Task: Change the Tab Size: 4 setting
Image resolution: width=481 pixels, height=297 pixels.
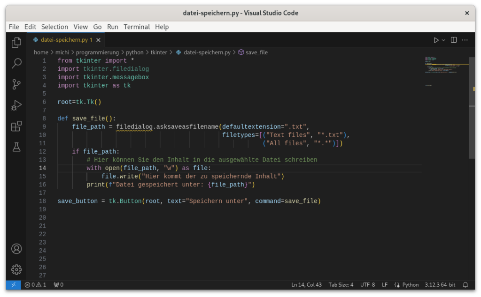Action: 341,285
